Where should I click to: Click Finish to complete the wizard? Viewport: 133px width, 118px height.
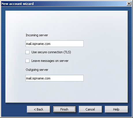64,109
